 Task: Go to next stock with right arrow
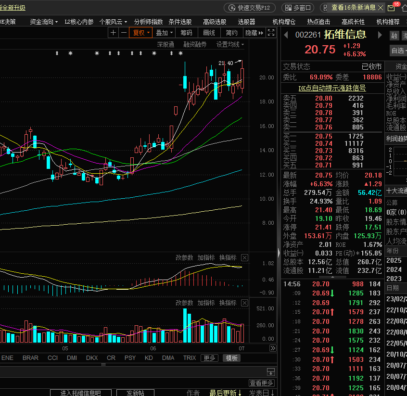coord(380,35)
